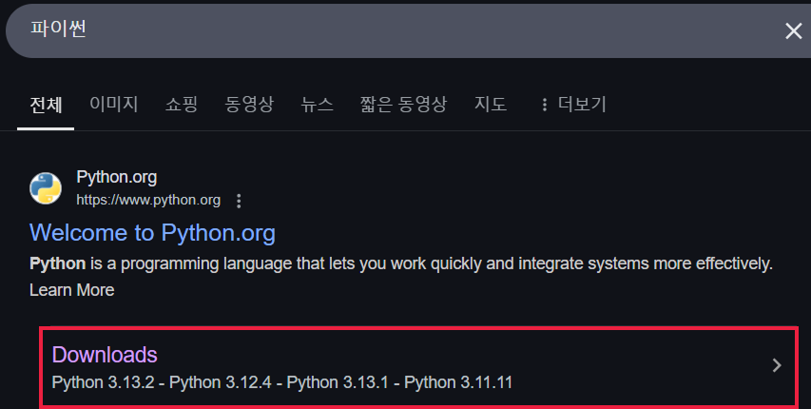
Task: Click the Python.org site name
Action: [117, 178]
